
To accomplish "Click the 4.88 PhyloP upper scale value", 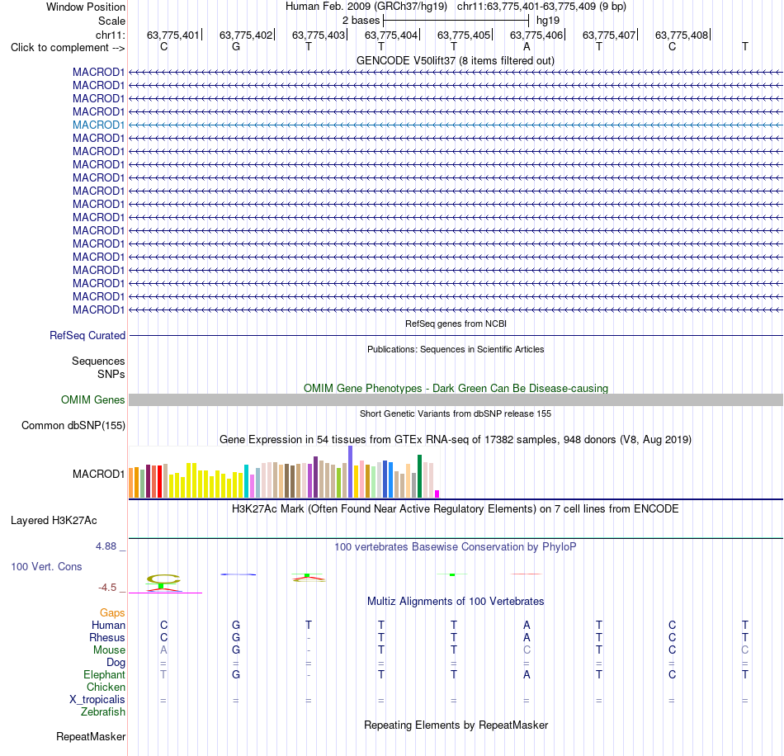I will (106, 546).
